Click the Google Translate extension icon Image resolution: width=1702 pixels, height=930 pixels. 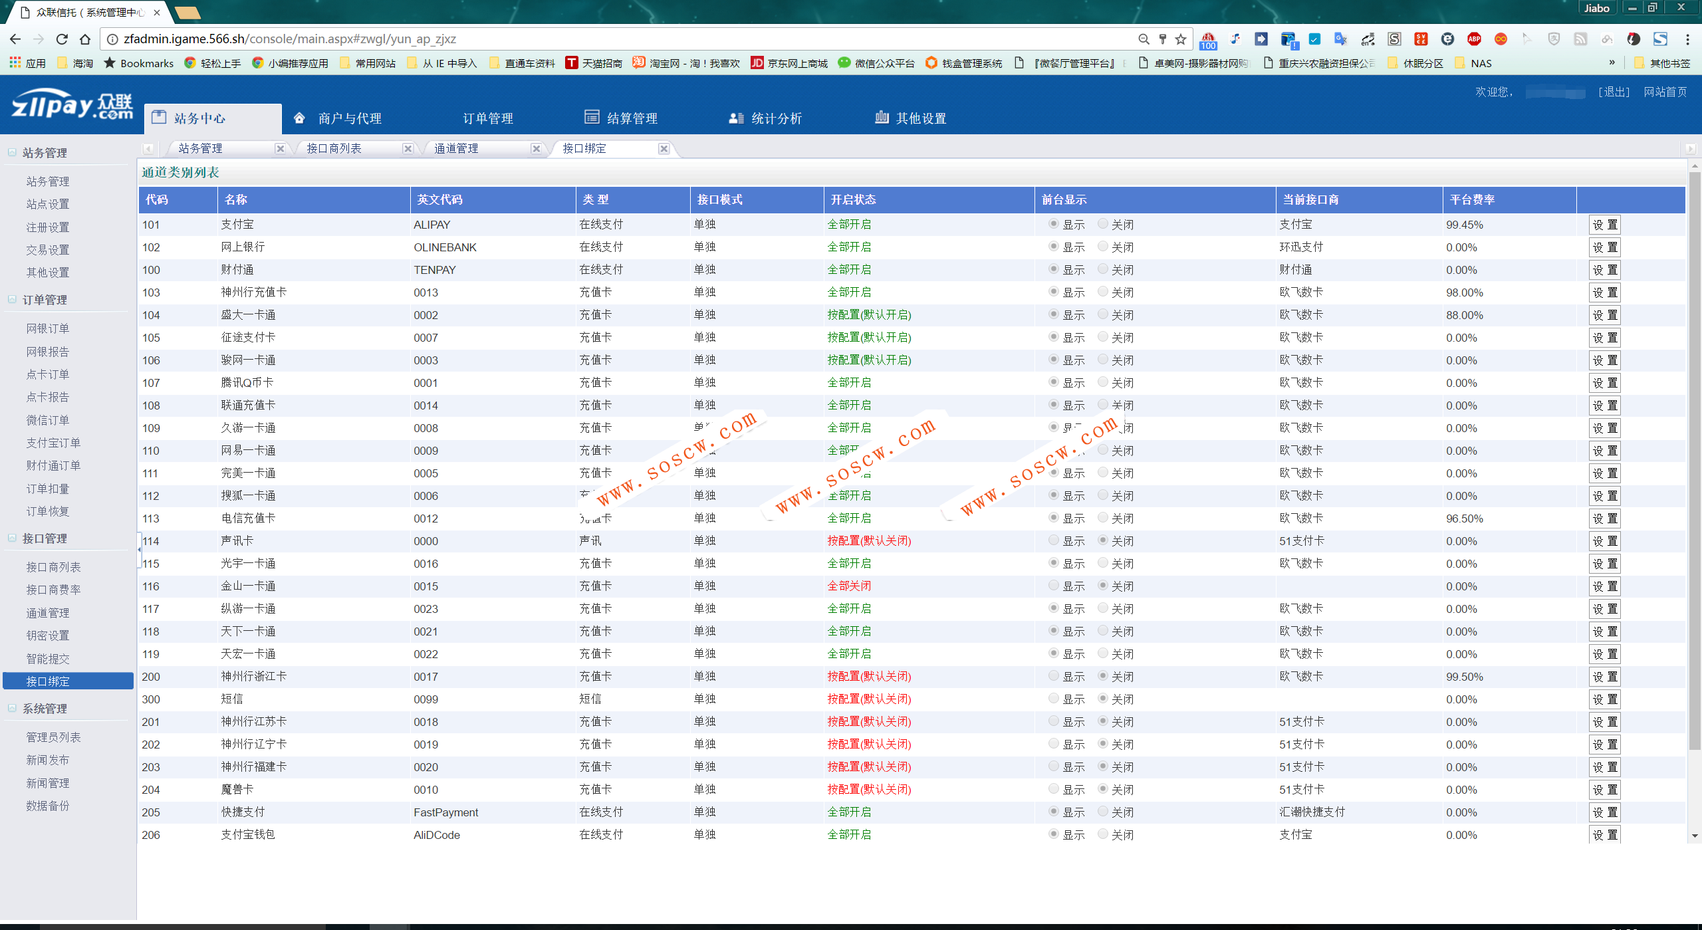coord(1341,39)
